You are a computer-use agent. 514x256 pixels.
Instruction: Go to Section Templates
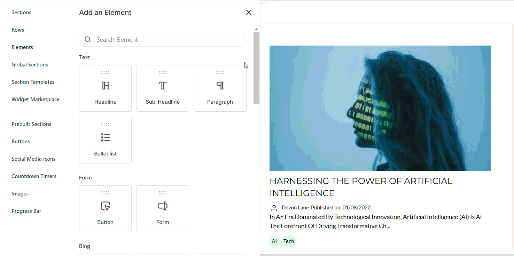tap(33, 82)
